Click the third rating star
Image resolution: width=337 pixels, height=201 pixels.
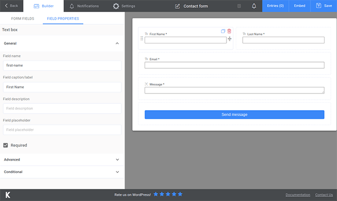coord(168,194)
